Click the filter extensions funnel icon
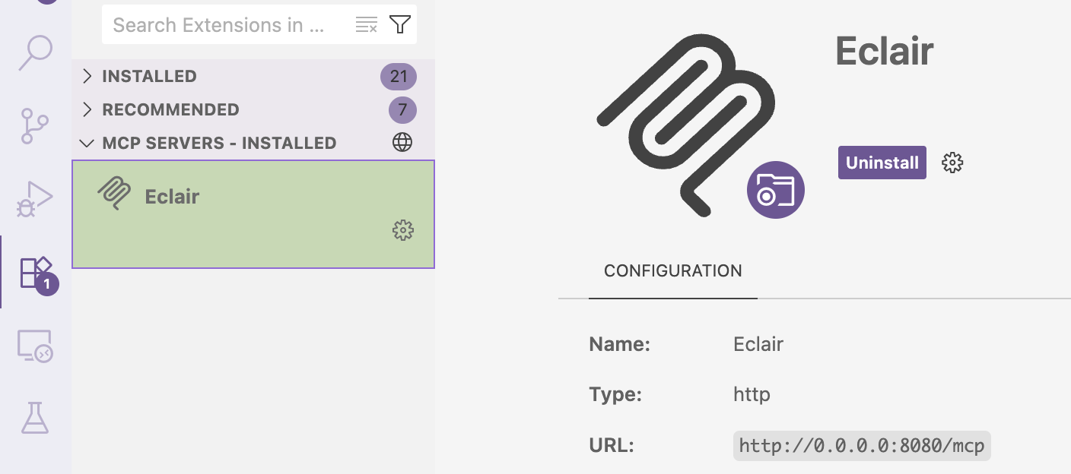 (400, 25)
